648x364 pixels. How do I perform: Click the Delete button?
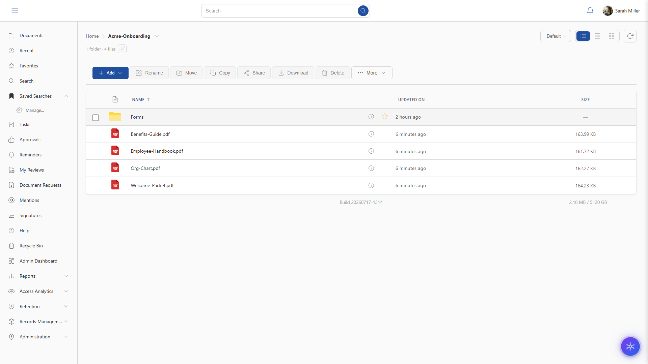click(x=333, y=73)
